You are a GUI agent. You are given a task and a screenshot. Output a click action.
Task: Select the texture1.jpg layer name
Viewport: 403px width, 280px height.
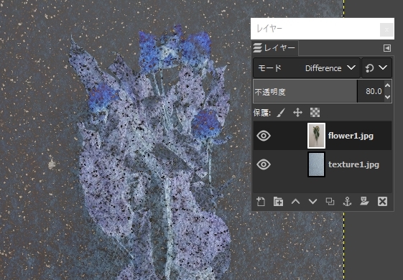pyautogui.click(x=353, y=164)
